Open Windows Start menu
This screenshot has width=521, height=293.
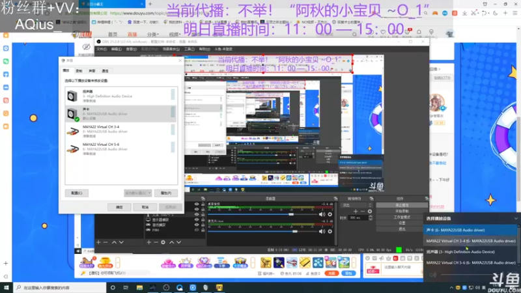(7, 287)
